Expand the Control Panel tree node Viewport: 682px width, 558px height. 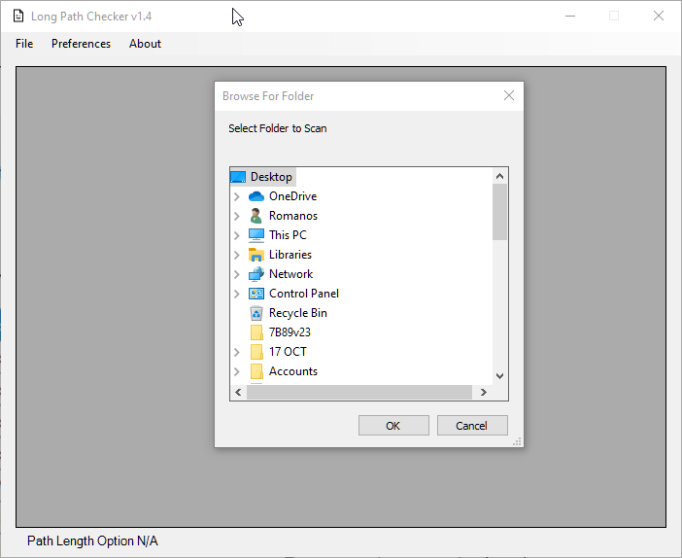(x=237, y=294)
